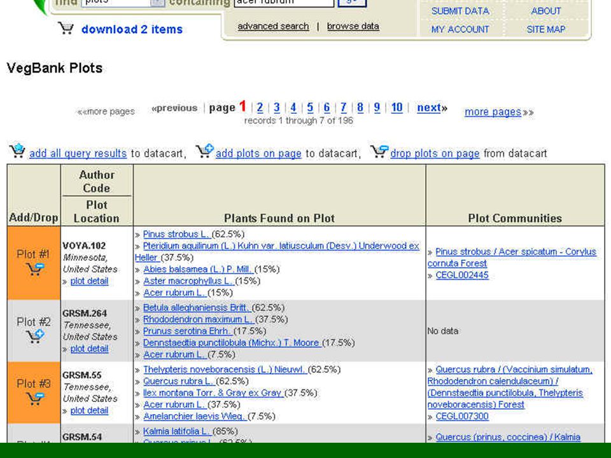The height and width of the screenshot is (458, 611).
Task: Open download 2 items link
Action: [x=132, y=29]
